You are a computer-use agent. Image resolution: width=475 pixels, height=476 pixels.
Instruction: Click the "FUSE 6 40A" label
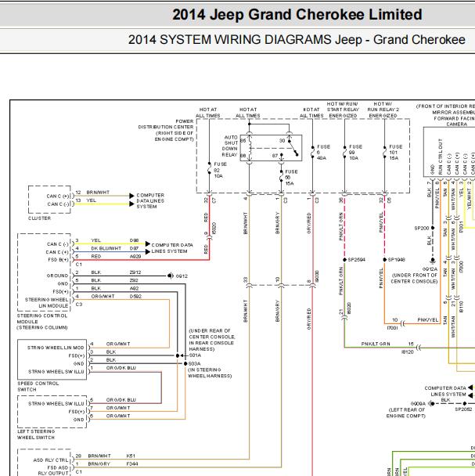click(323, 153)
